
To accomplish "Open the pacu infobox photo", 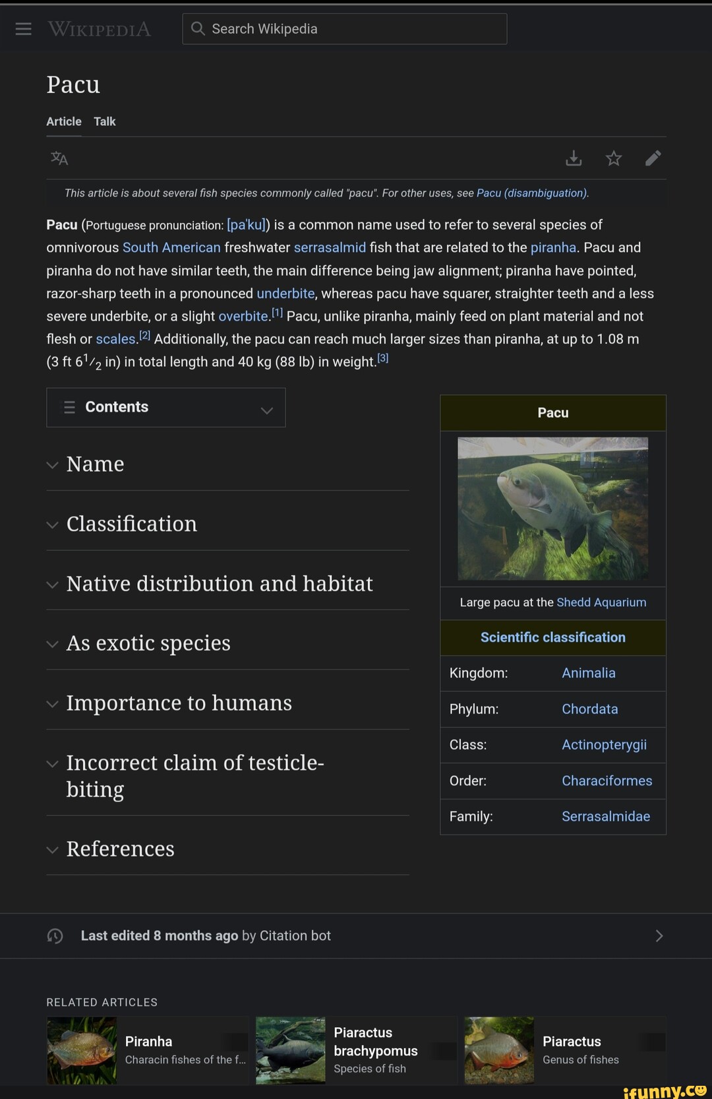I will click(552, 509).
